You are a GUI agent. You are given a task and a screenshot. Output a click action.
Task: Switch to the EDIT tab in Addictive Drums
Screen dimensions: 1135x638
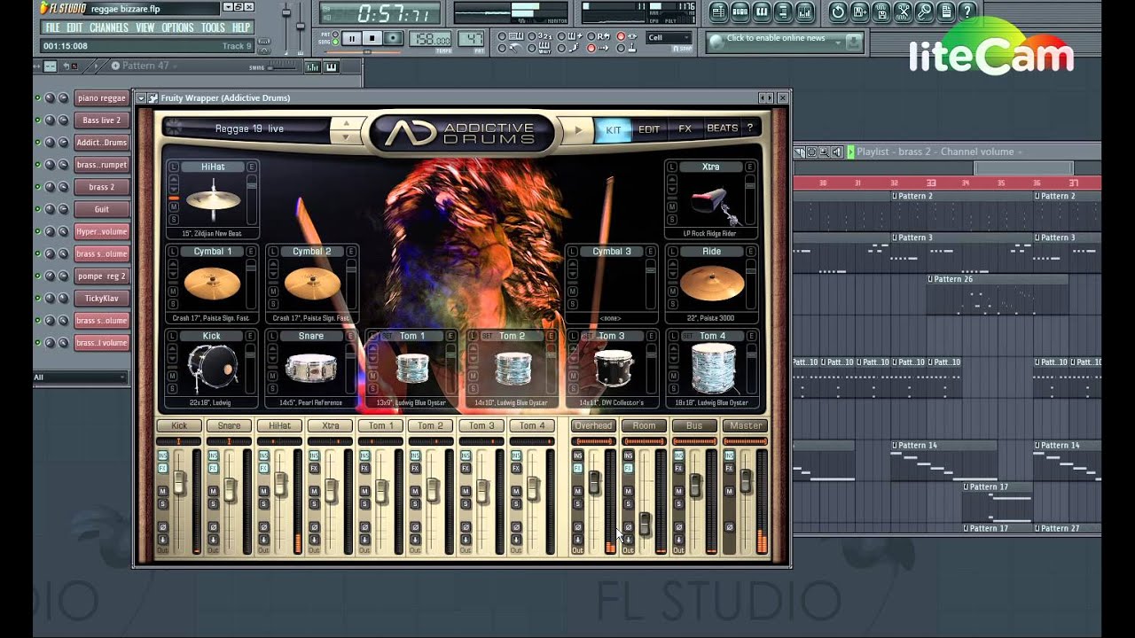pyautogui.click(x=649, y=129)
